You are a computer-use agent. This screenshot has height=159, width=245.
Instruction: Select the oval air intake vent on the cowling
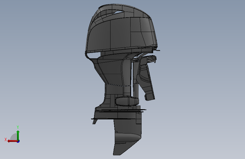click(118, 12)
